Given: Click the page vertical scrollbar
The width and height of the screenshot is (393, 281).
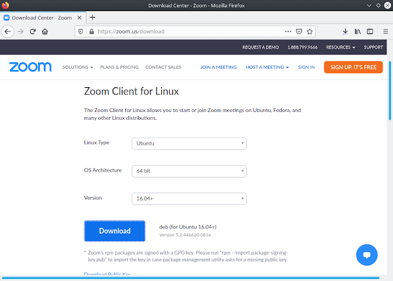Looking at the screenshot, I should pos(390,91).
